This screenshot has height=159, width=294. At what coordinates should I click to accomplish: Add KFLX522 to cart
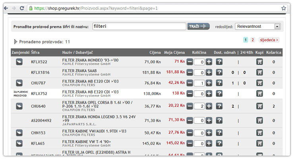[259, 62]
